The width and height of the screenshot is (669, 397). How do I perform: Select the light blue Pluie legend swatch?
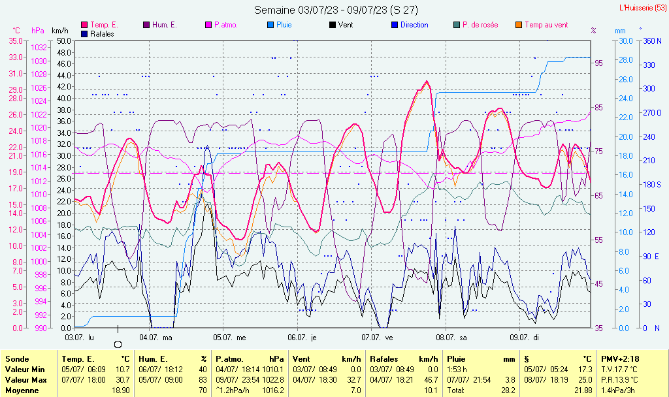click(270, 25)
